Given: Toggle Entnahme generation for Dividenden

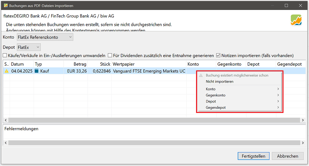Looking at the screenshot, I should [x=110, y=56].
